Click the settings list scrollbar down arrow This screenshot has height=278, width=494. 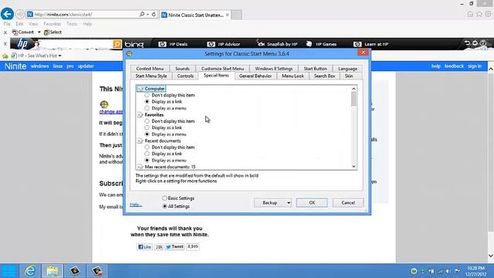point(354,167)
